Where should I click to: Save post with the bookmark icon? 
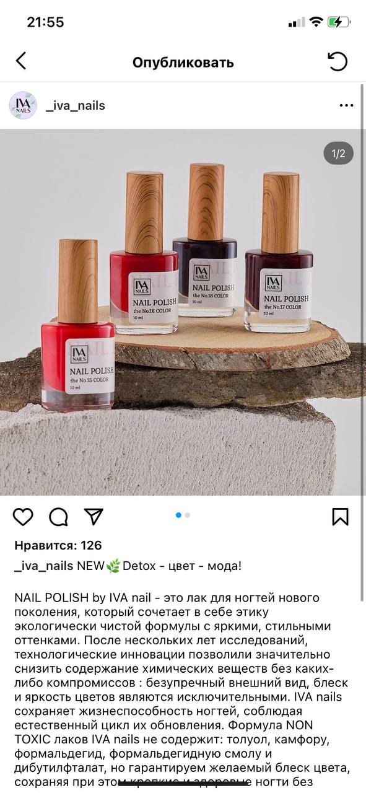tap(340, 517)
